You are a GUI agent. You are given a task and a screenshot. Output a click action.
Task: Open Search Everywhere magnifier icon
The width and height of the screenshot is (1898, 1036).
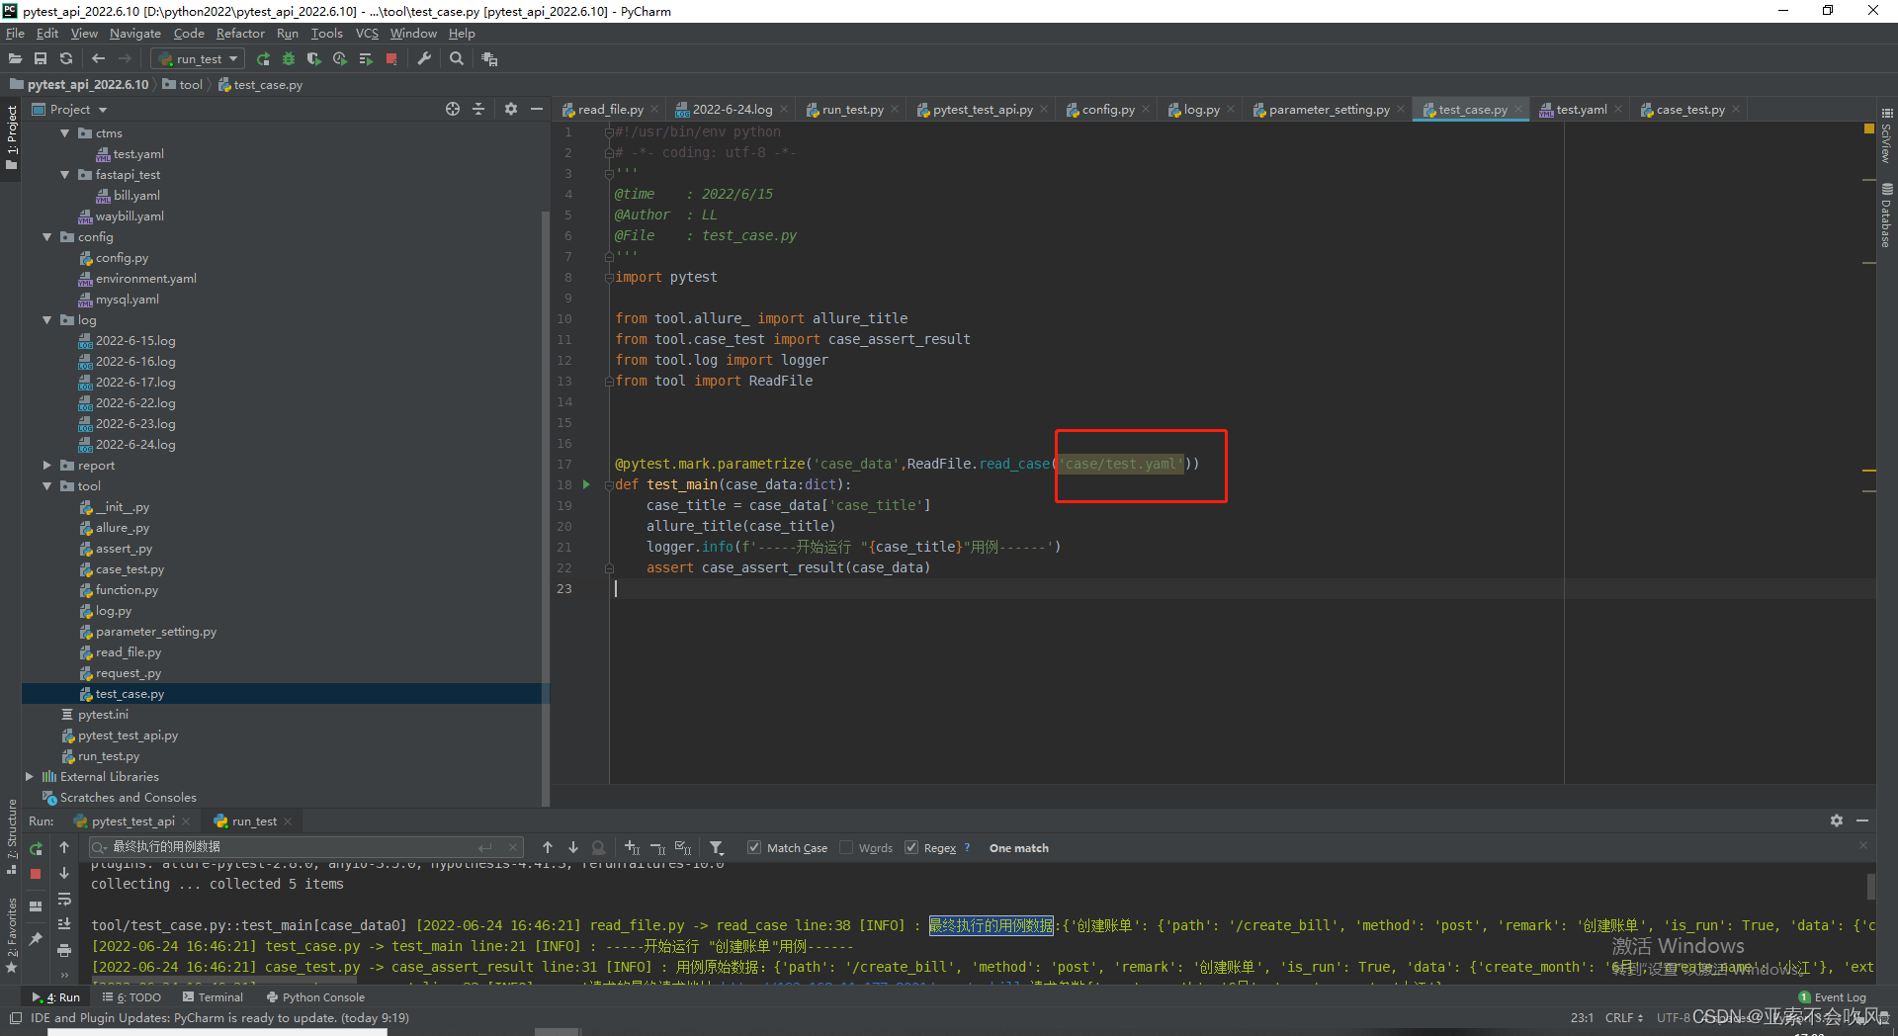tap(457, 59)
